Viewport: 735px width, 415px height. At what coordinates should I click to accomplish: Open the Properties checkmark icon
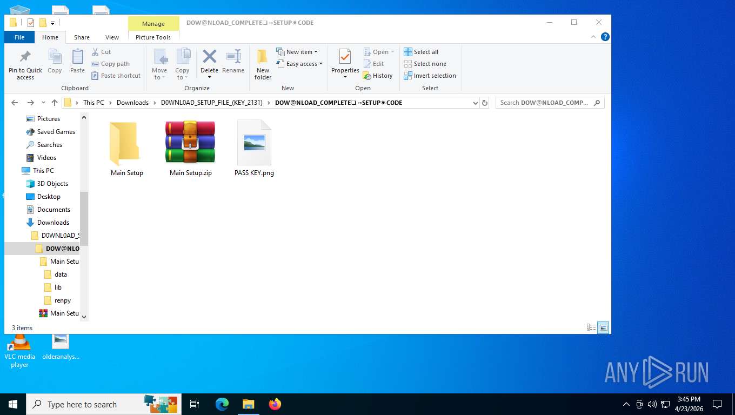345,57
